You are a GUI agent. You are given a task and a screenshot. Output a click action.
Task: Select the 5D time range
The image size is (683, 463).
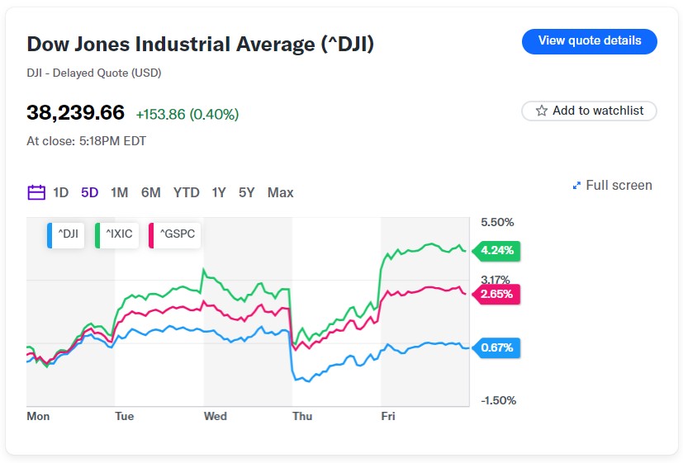point(90,192)
